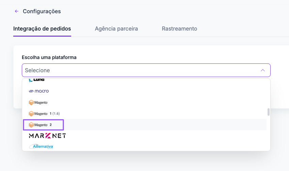Open the Integração de pedidos tab

coord(42,28)
